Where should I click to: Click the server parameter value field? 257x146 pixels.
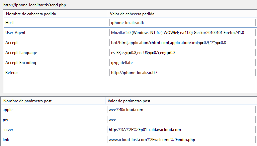tap(181, 130)
